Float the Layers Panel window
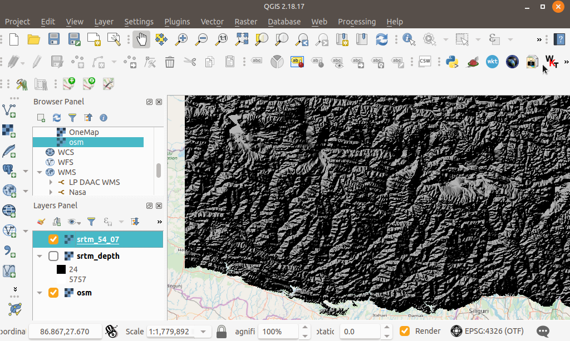 tap(149, 205)
